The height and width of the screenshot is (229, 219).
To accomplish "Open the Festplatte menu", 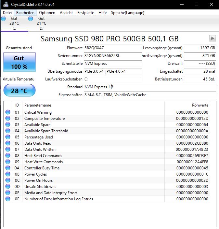I will click(x=85, y=13).
